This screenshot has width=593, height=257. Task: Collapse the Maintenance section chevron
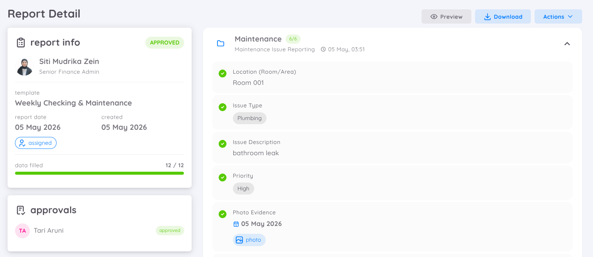567,44
